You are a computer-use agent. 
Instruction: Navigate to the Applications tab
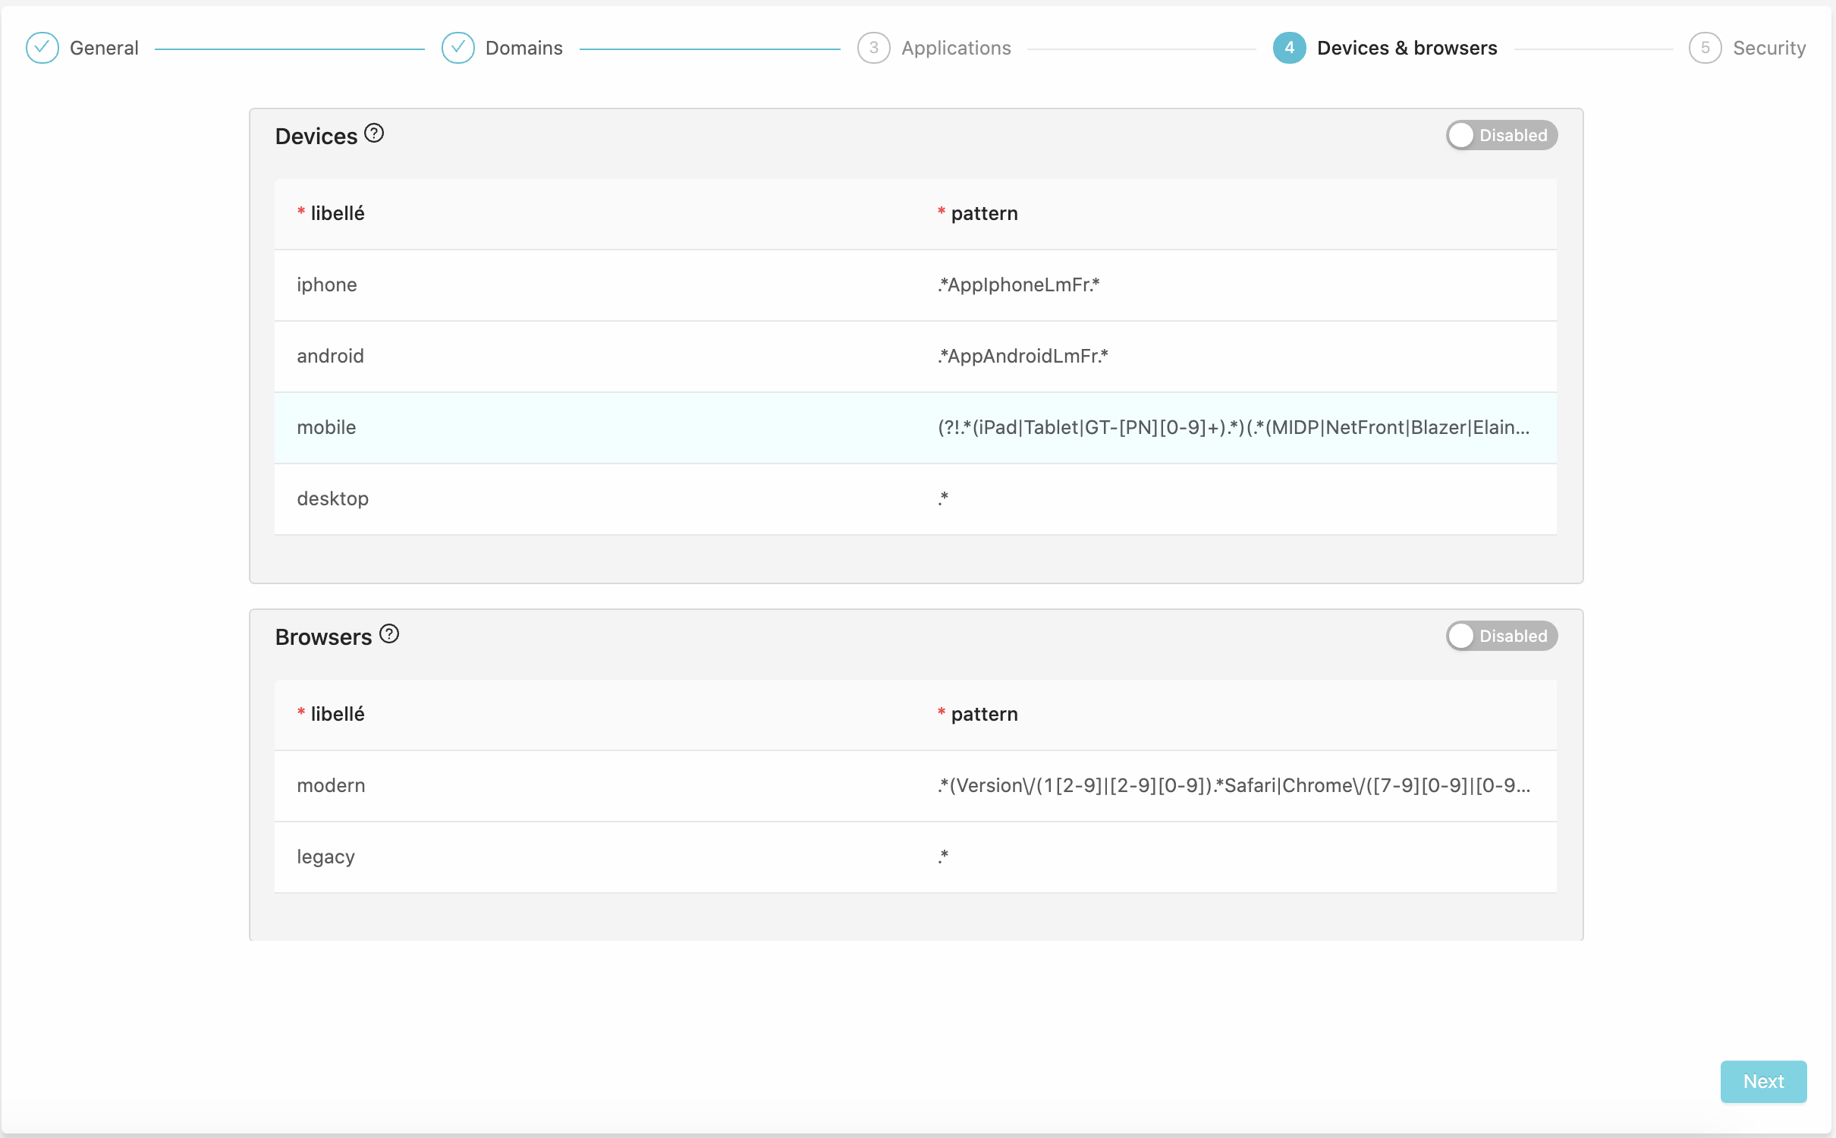tap(954, 47)
